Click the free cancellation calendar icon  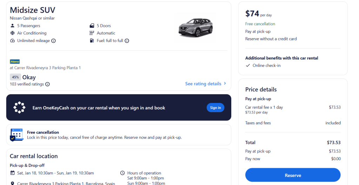(16, 135)
